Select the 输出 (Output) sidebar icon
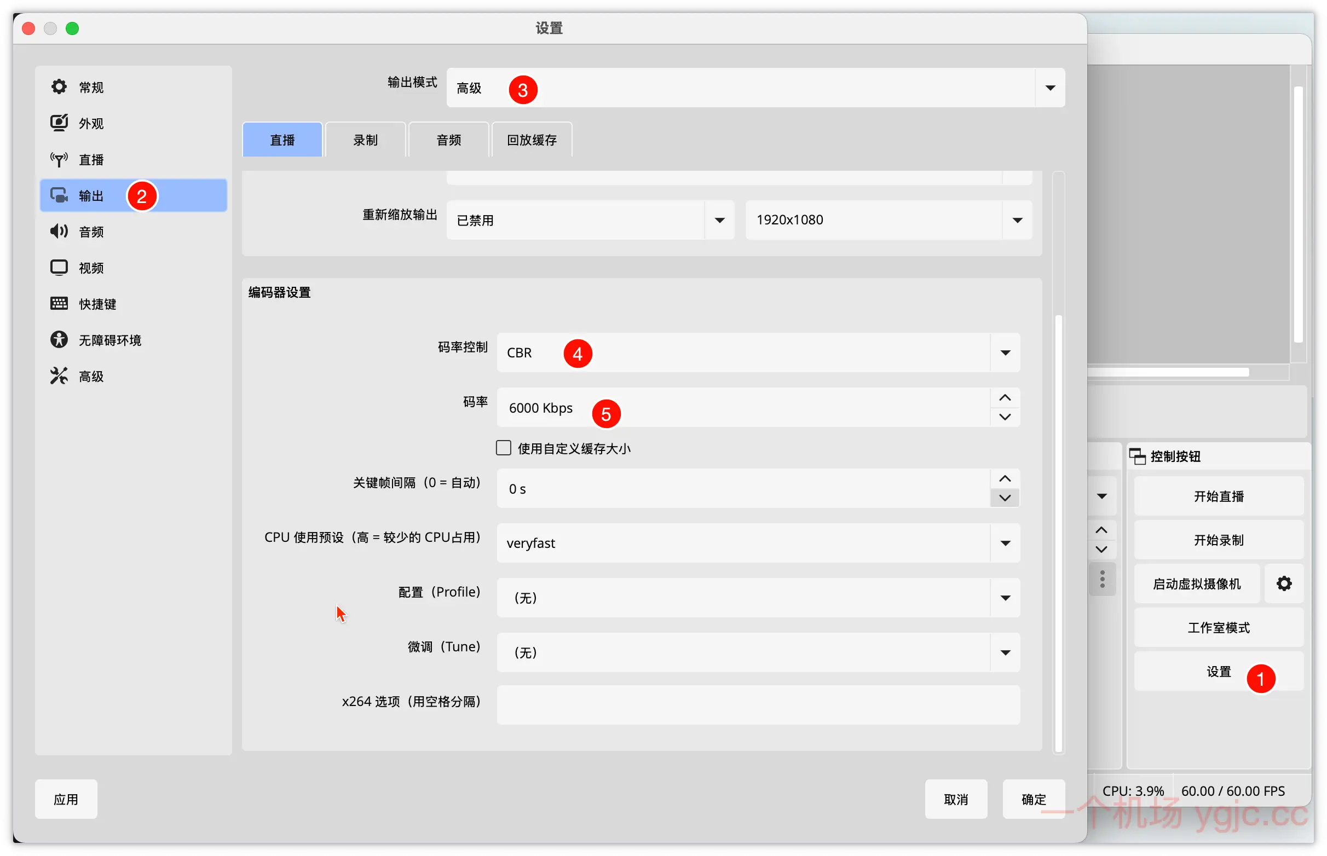This screenshot has width=1327, height=856. click(91, 195)
